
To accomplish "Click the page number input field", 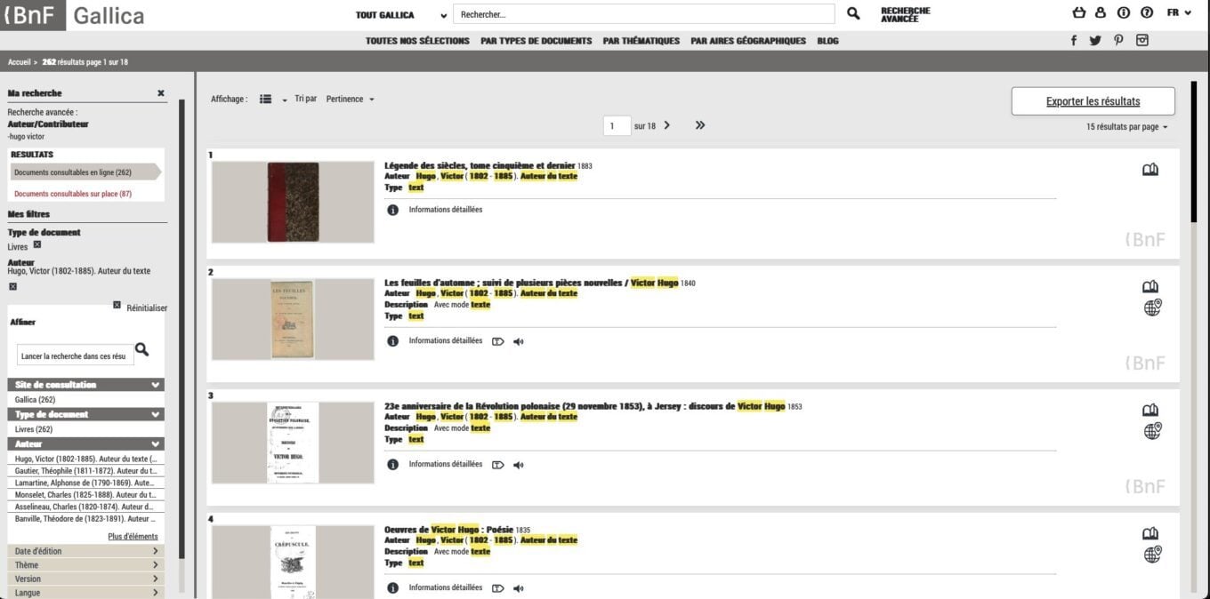I will (617, 126).
